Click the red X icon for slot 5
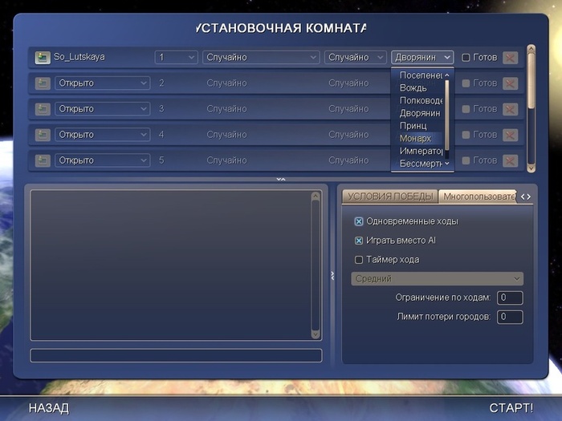Image resolution: width=562 pixels, height=421 pixels. coord(510,160)
